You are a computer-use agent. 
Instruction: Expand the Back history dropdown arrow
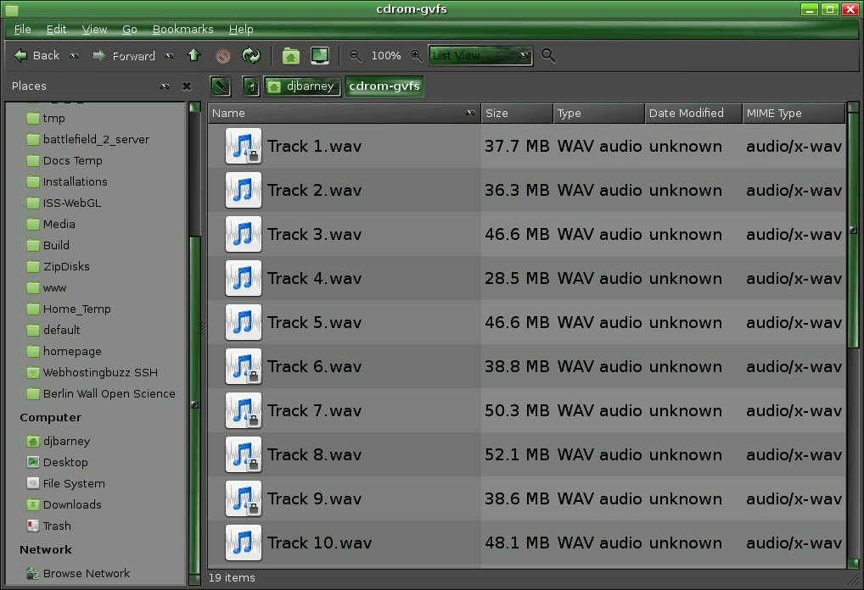74,56
